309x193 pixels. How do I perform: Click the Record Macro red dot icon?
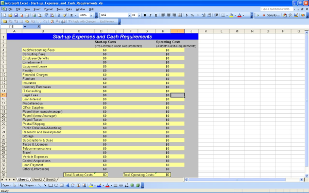point(264,15)
